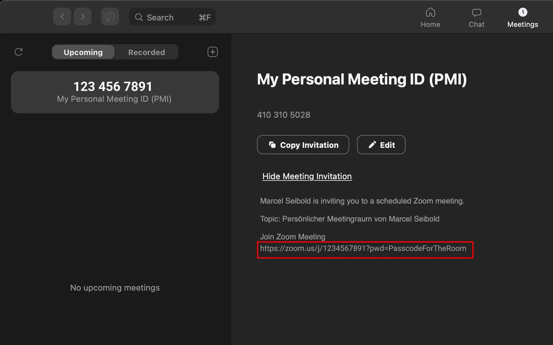Switch to the Recorded segment
553x345 pixels.
tap(146, 52)
